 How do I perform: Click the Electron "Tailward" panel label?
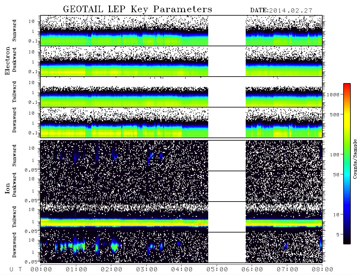point(14,92)
